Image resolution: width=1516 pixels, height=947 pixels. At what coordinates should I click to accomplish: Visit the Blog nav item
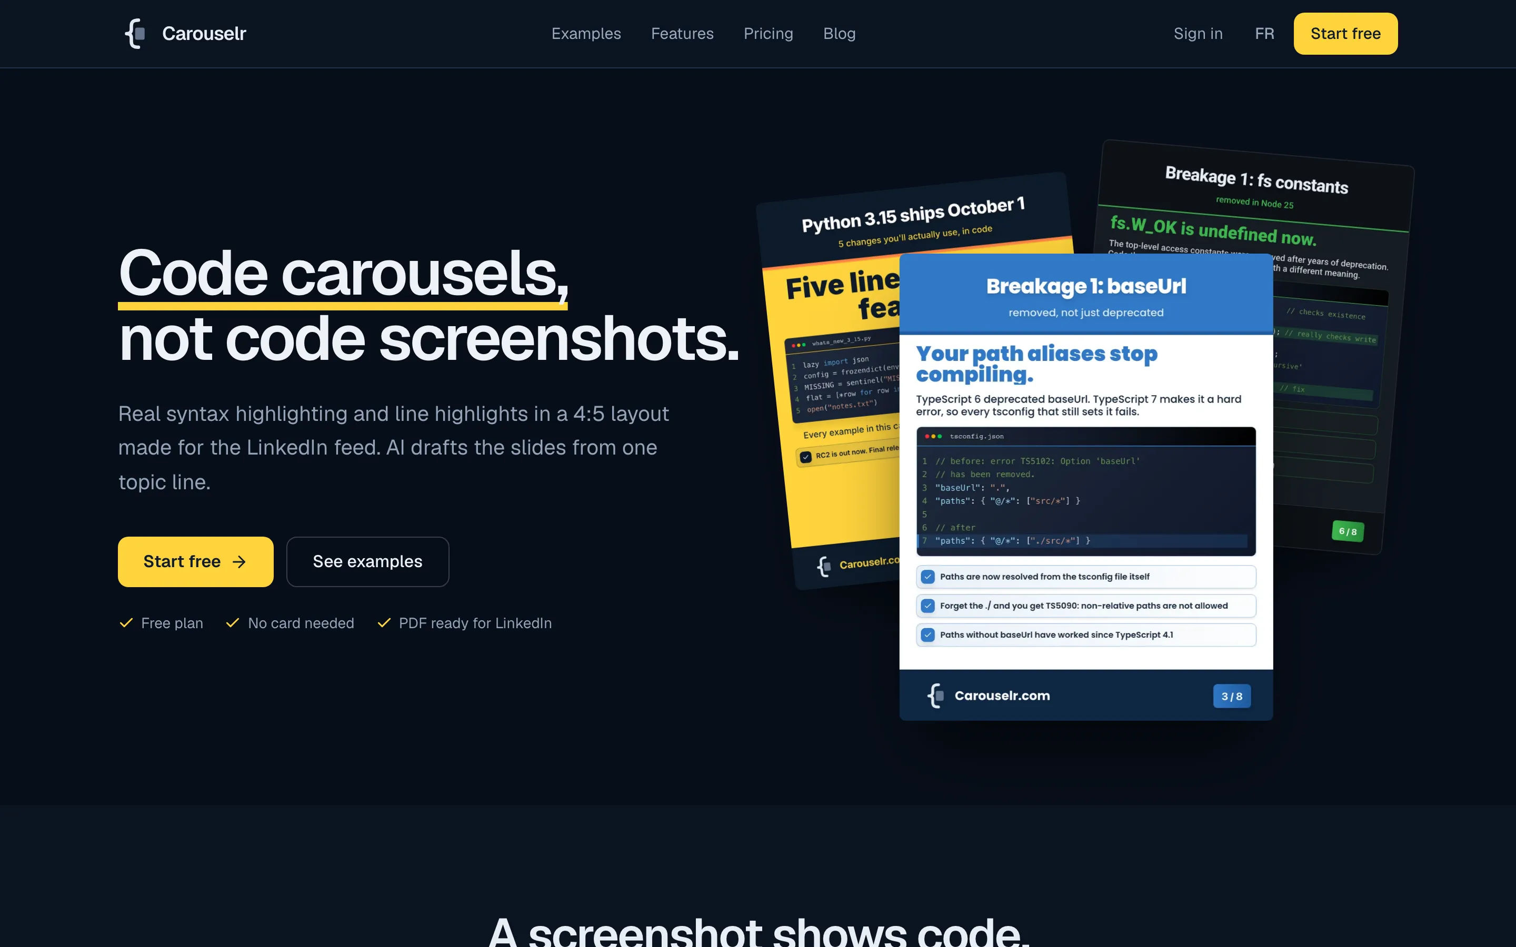click(x=839, y=33)
